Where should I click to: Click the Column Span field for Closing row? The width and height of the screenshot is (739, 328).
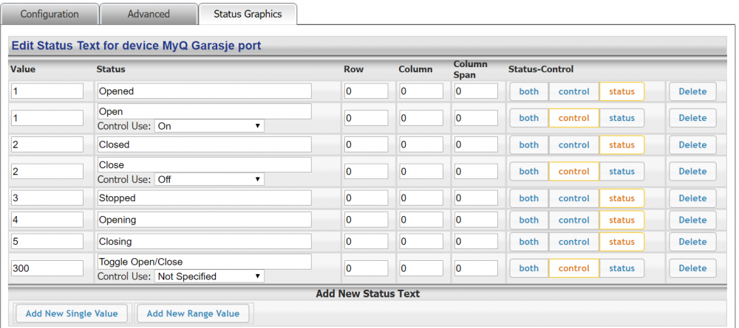click(475, 242)
